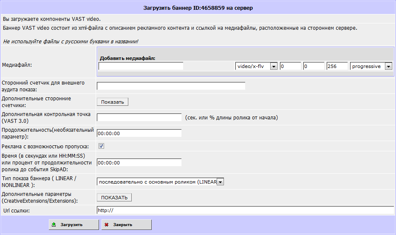396x235 pixels.
Task: Focus the duration field under Продолжительность
Action: [139, 133]
